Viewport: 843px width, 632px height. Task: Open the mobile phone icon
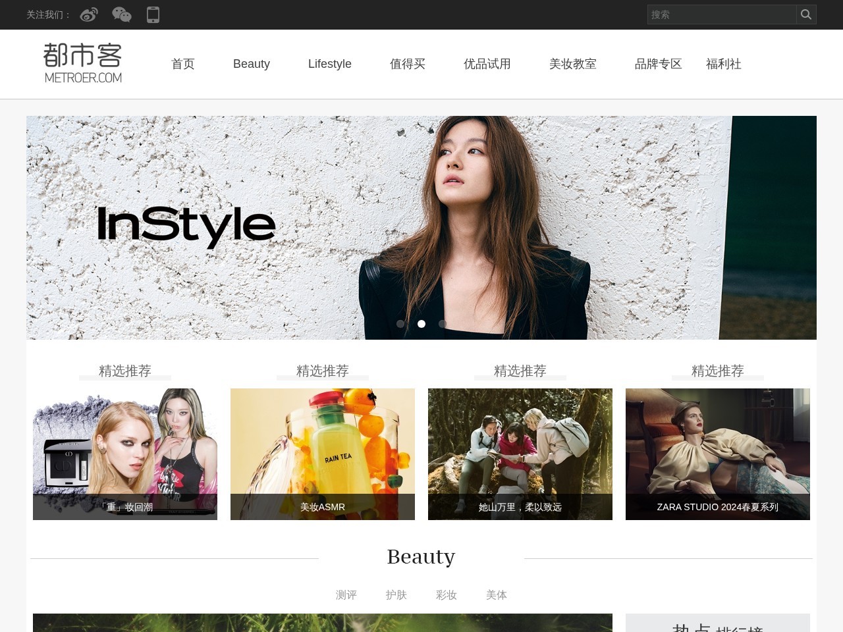point(153,14)
